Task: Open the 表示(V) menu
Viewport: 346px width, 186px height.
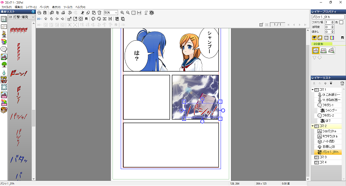Action: (x=56, y=7)
